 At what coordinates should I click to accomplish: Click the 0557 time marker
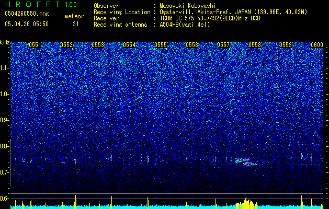click(223, 45)
